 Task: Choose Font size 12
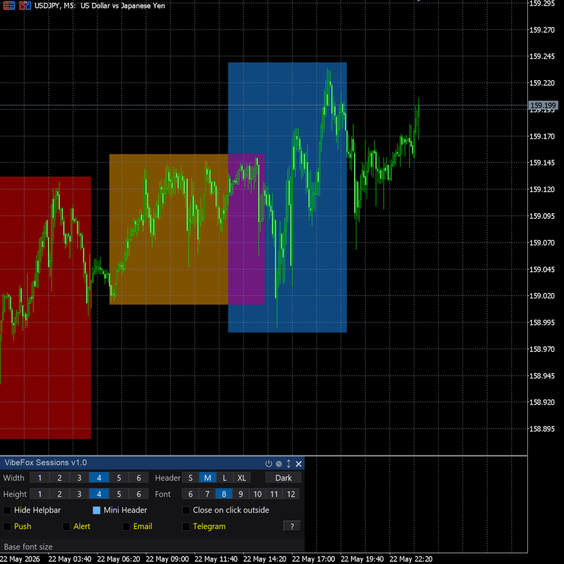coord(291,494)
